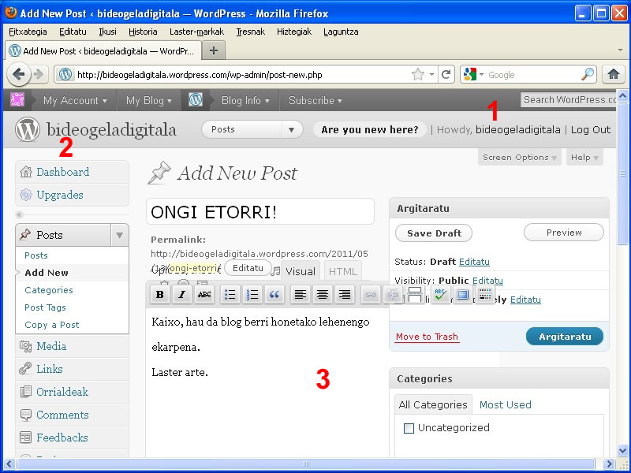The image size is (631, 473).
Task: Apply blockquote formatting
Action: pyautogui.click(x=274, y=295)
